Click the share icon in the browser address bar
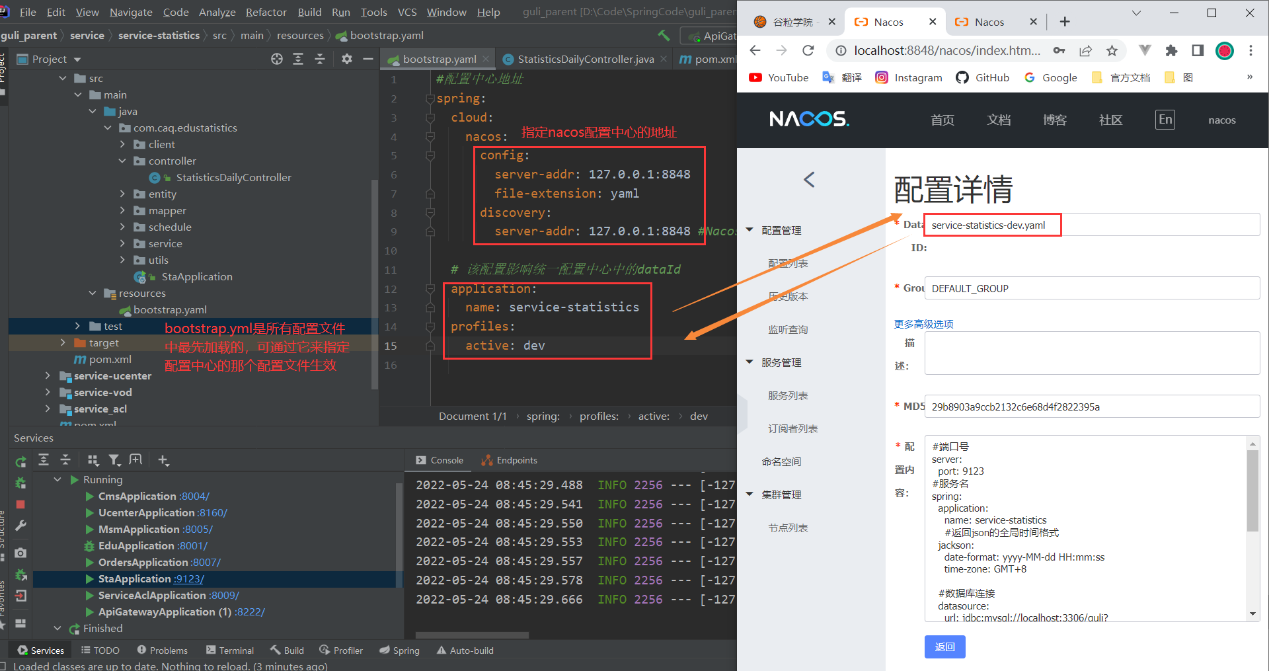 click(x=1085, y=50)
